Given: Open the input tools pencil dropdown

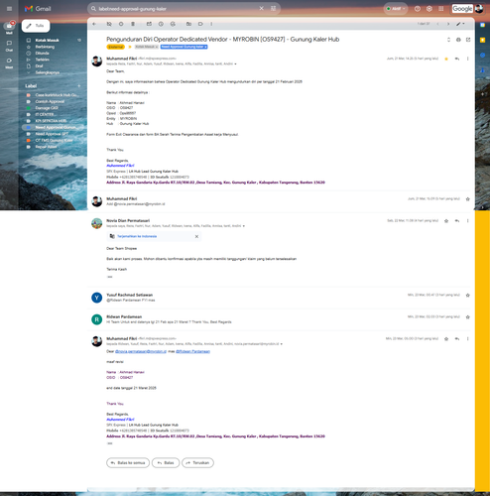Looking at the screenshot, I should 460,24.
